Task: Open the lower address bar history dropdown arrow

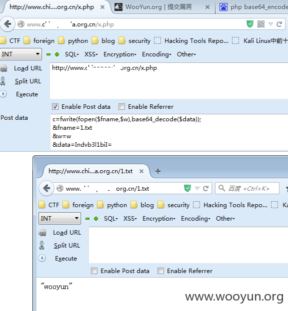Action: 197,188
